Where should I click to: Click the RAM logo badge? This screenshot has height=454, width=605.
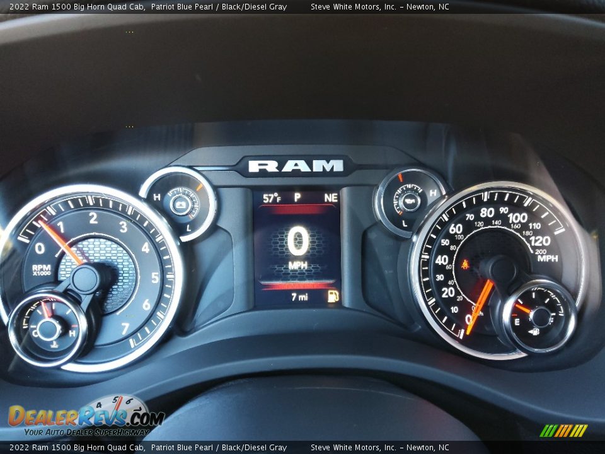[295, 166]
